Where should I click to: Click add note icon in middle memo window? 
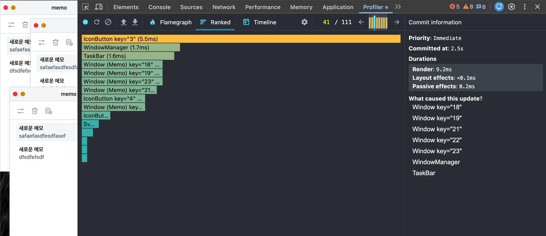point(69,42)
